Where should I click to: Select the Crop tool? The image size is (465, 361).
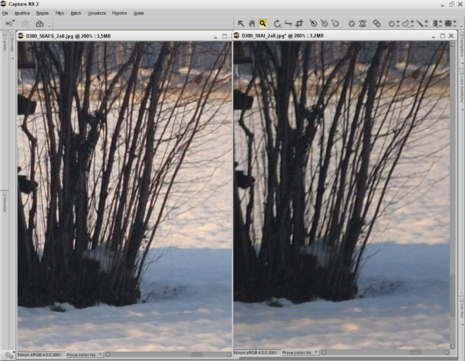tap(299, 24)
